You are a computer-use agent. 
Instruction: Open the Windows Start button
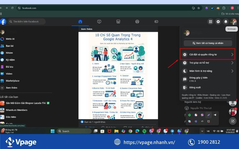pos(52,131)
